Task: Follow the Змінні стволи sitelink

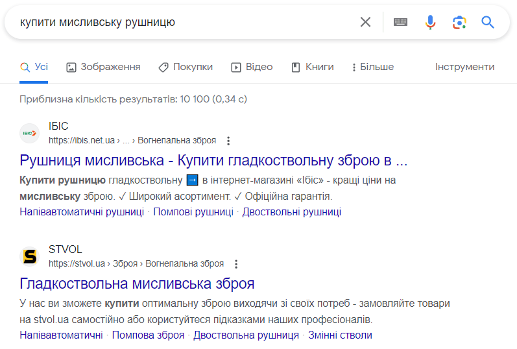Action: coord(340,335)
